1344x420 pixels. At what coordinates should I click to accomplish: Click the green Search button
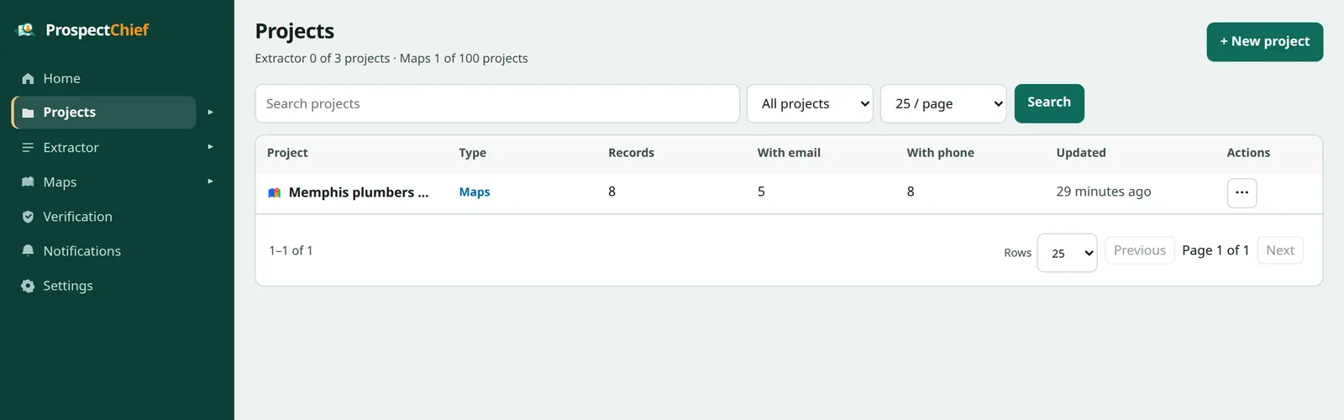tap(1049, 103)
